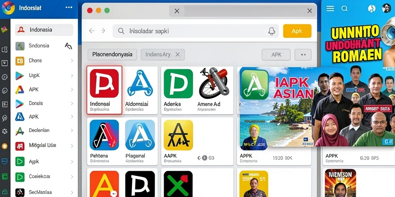Expand the SecMasiaa row chevron
The image size is (395, 197).
point(72,192)
